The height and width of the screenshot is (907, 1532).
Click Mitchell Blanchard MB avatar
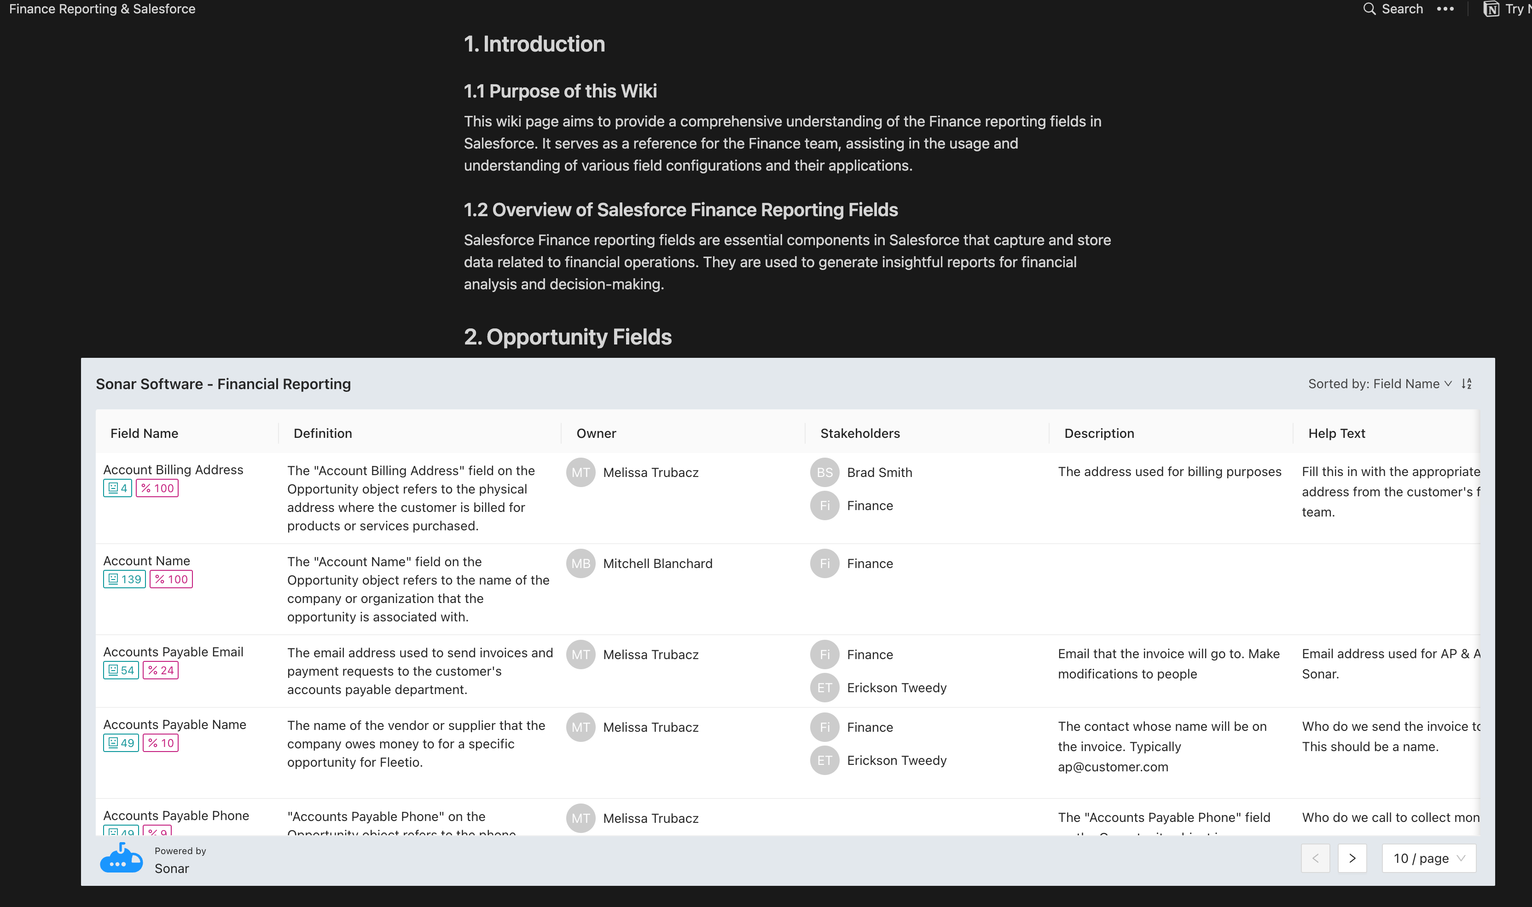click(580, 563)
